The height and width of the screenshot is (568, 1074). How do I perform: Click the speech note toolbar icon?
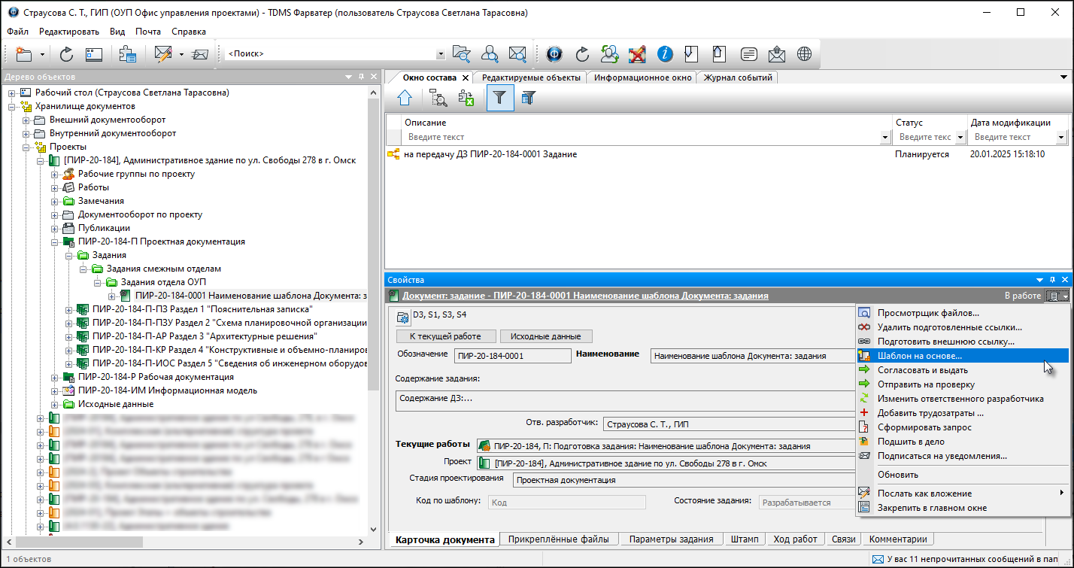click(748, 54)
